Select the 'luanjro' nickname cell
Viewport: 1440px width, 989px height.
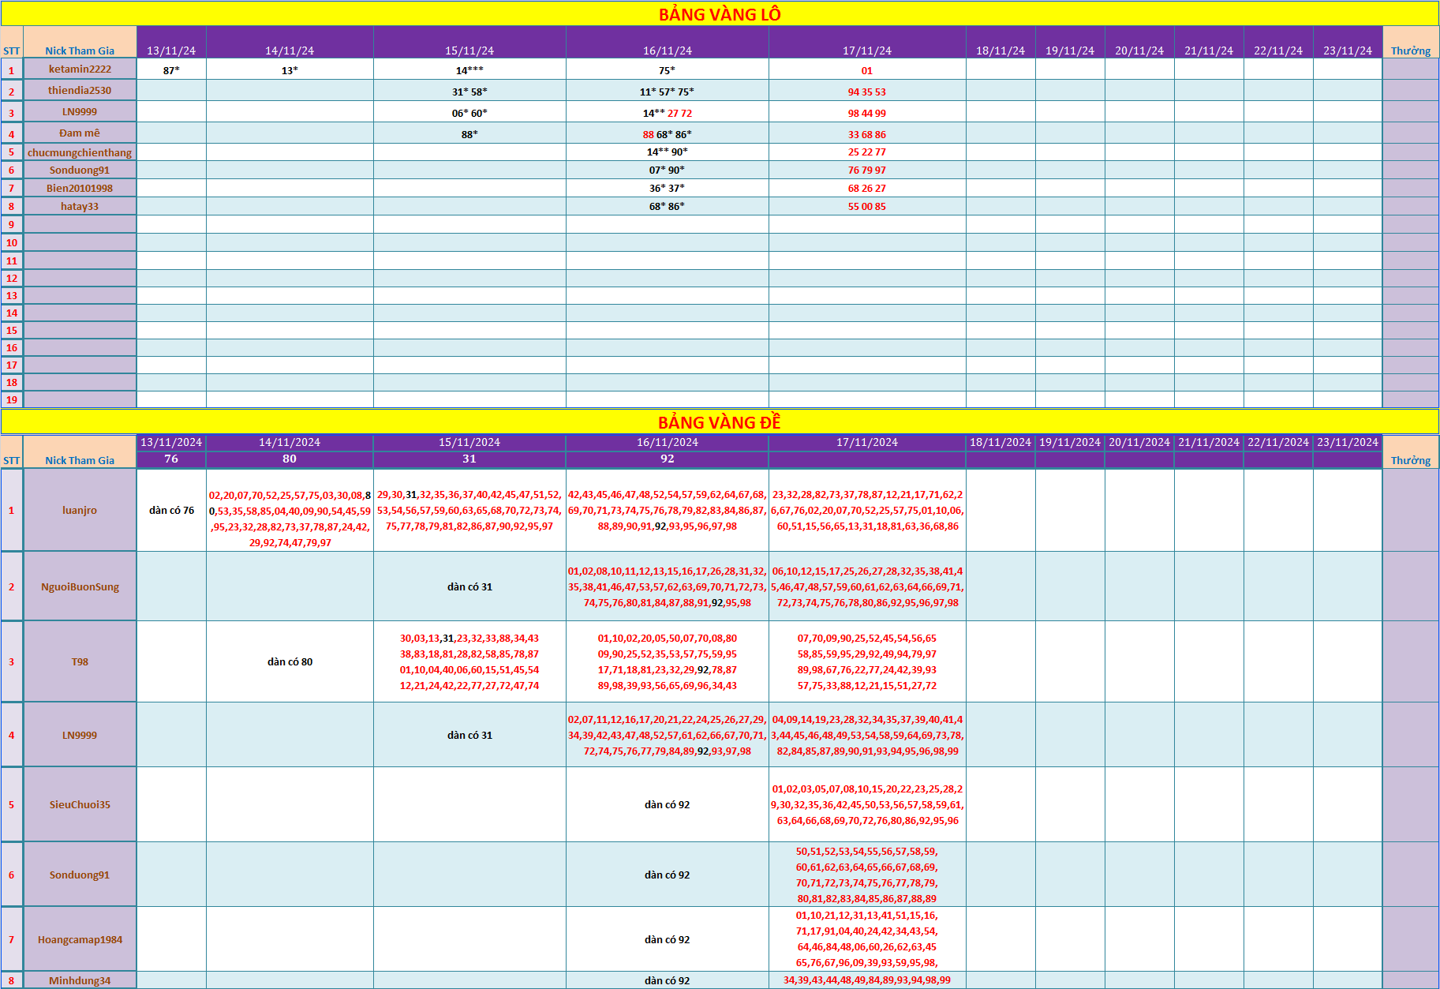tap(80, 510)
